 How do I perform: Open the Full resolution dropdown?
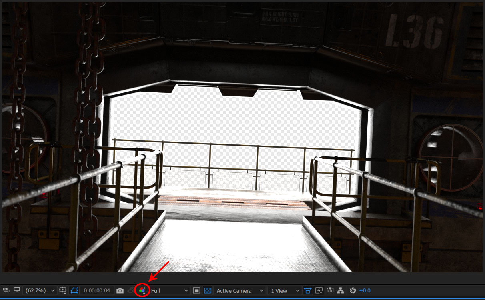[x=170, y=291]
